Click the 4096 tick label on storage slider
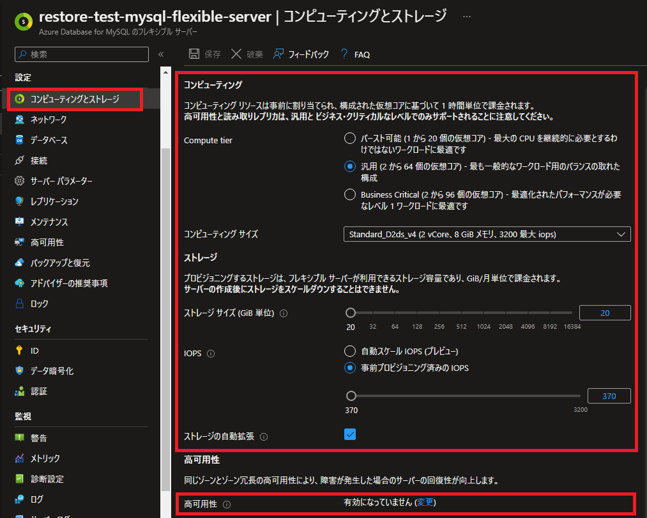Screen dimensions: 647x518 (528, 327)
